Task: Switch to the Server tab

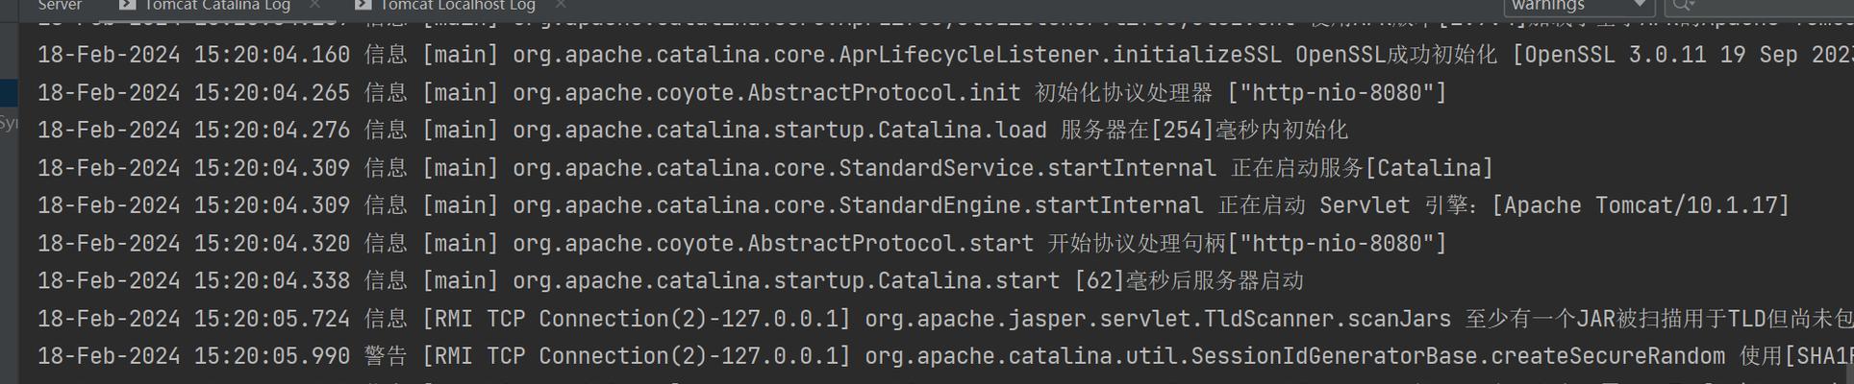Action: (x=60, y=6)
